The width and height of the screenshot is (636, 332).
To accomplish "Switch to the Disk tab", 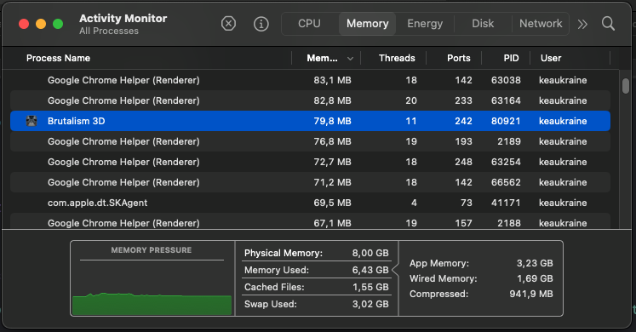I will click(x=483, y=24).
